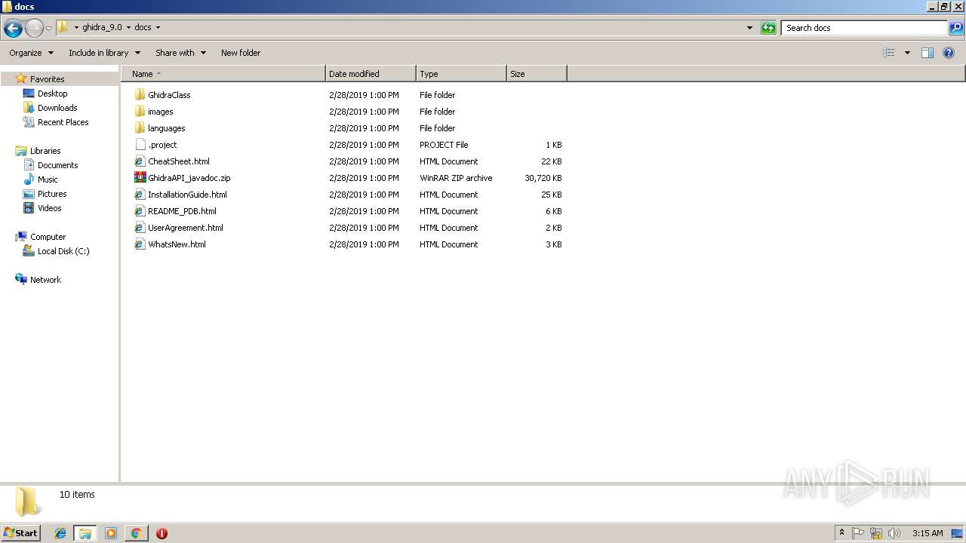Sort by the Date modified column
This screenshot has height=543, width=966.
tap(371, 74)
